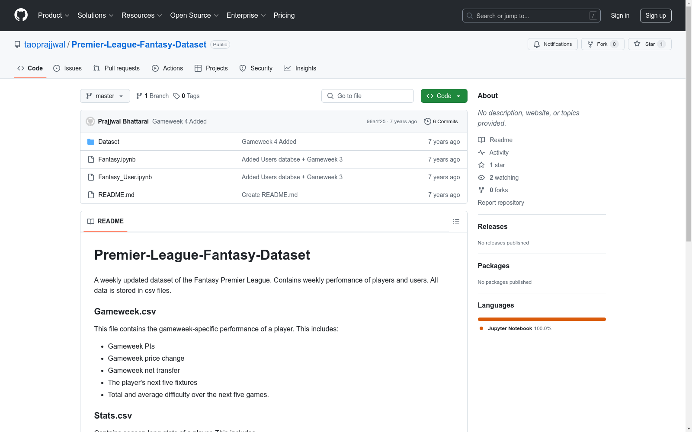692x432 pixels.
Task: Open the Actions tab
Action: (167, 68)
